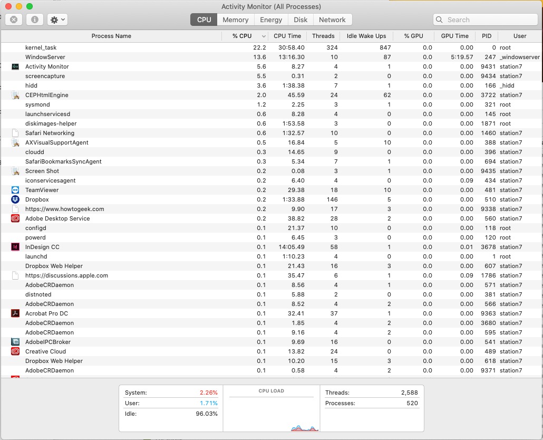
Task: Click the discussions.apple.com page icon
Action: pyautogui.click(x=15, y=275)
